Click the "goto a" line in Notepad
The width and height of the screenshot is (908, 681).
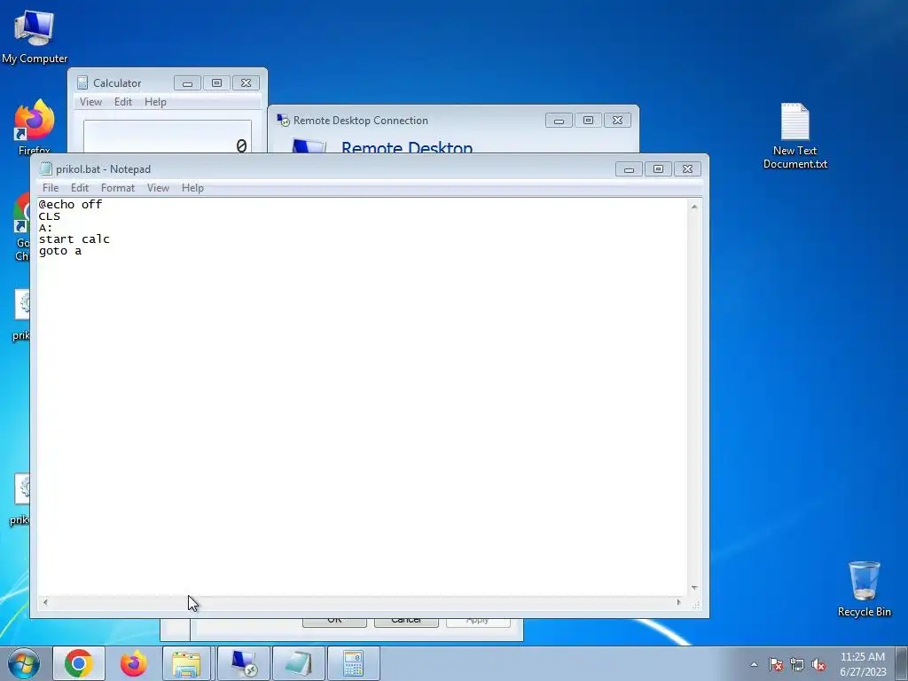60,251
